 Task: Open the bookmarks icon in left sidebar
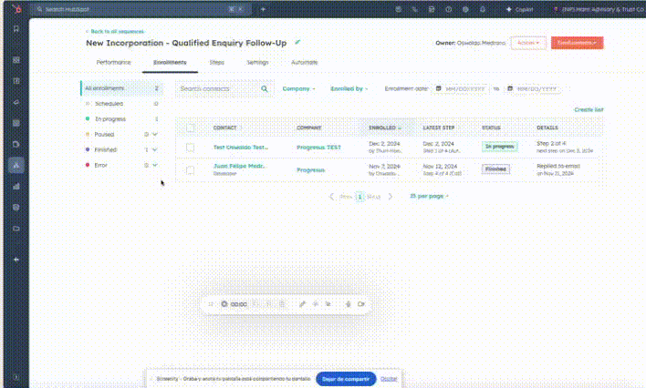click(16, 29)
